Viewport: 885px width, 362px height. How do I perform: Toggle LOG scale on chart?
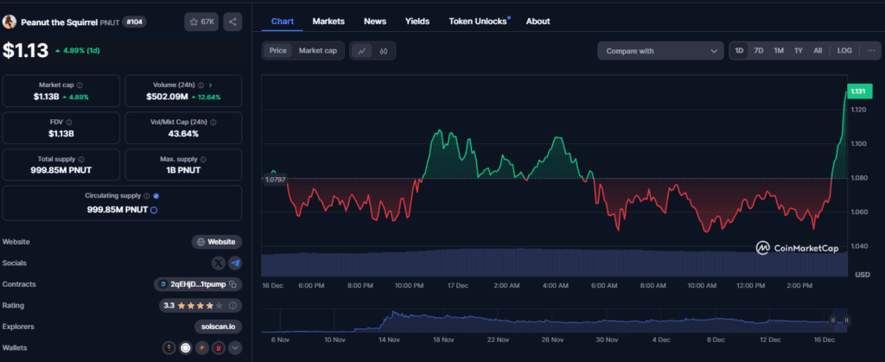click(x=844, y=51)
